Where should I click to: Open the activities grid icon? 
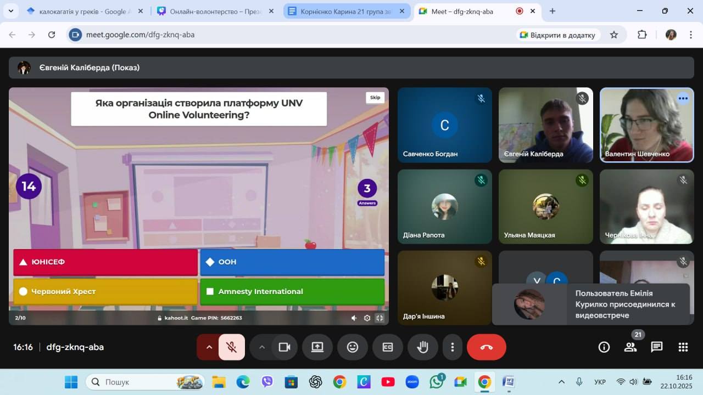tap(683, 347)
